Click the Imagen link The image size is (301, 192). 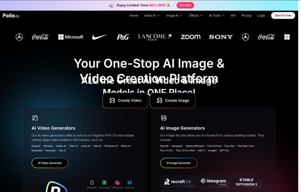coord(212,150)
